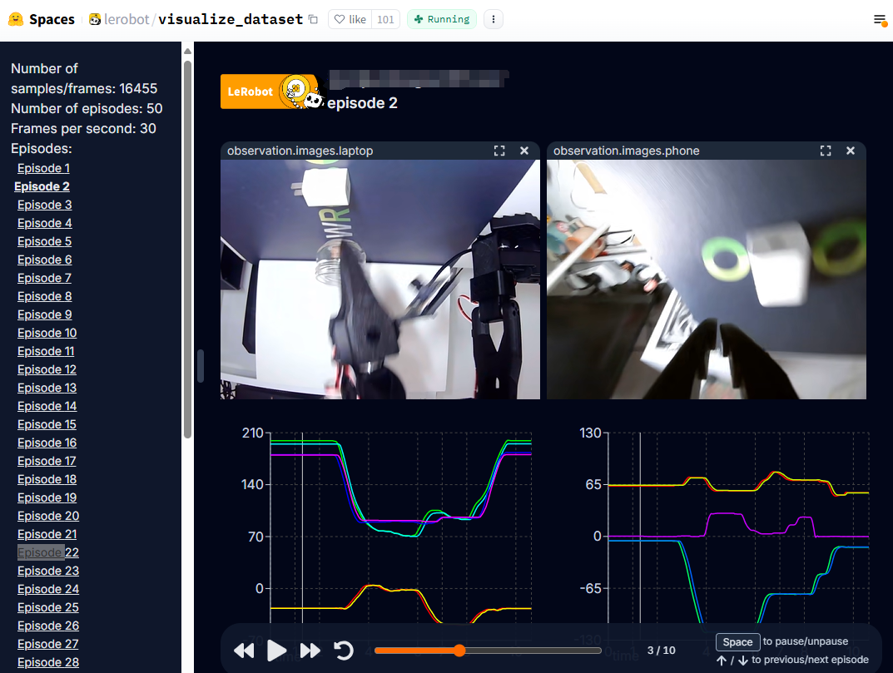Click the video progress slider handle

click(459, 651)
